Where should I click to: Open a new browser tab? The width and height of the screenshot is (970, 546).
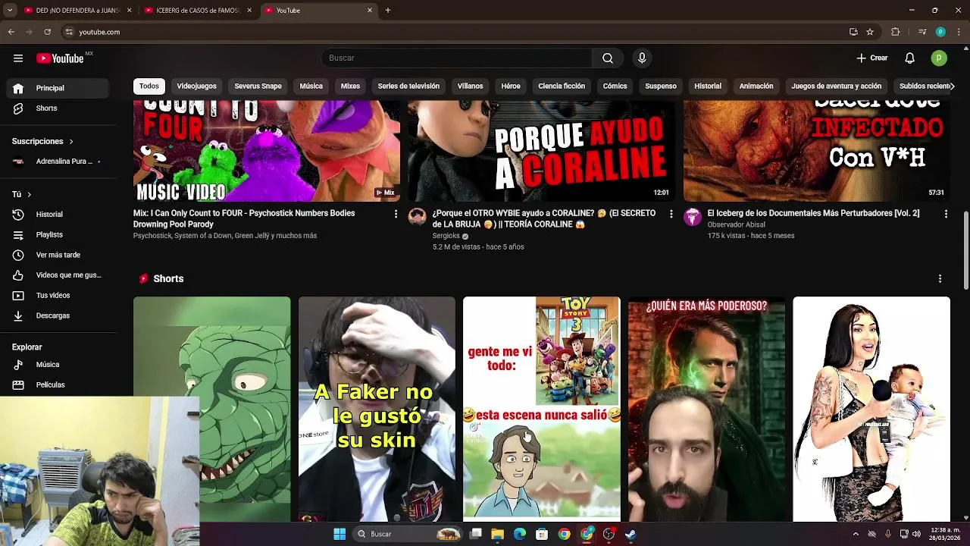388,11
